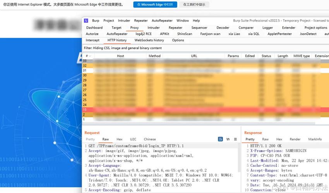This screenshot has height=193, width=329.
Task: Switch to the Intruder tool tab
Action: pyautogui.click(x=154, y=28)
